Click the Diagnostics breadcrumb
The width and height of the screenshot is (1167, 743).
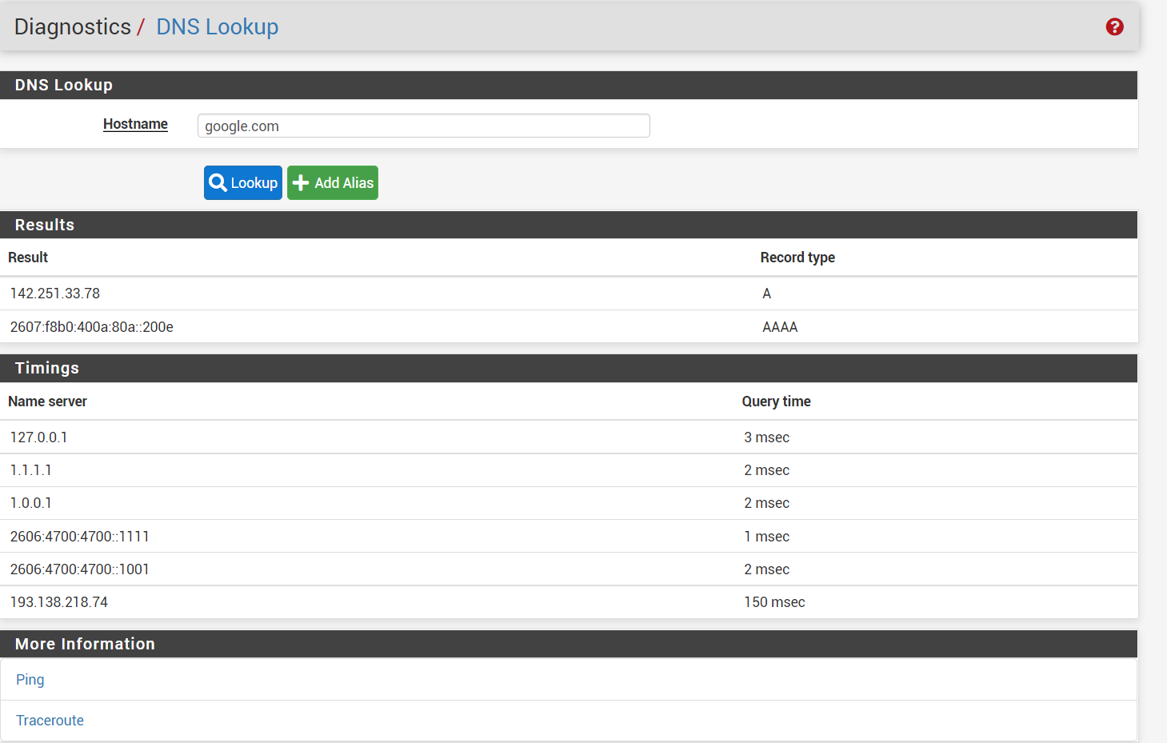(73, 27)
